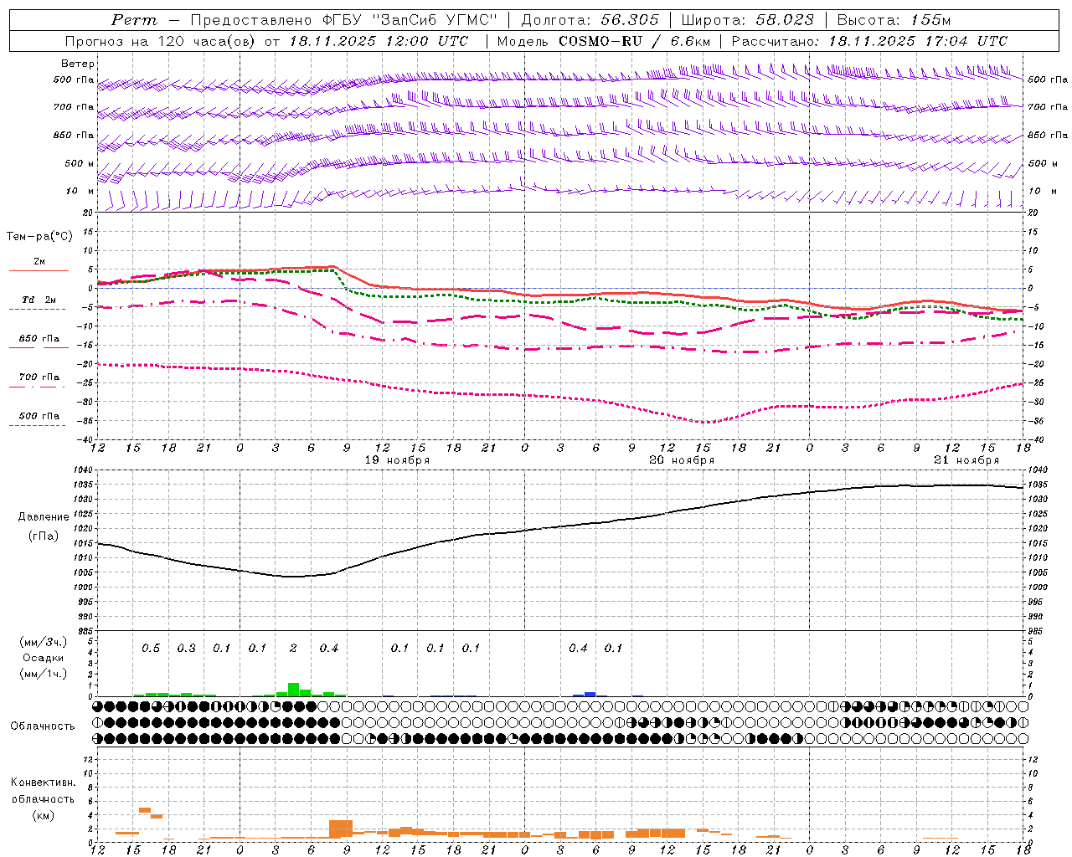
Task: Click right pressure axis value '1035'
Action: pos(1038,485)
